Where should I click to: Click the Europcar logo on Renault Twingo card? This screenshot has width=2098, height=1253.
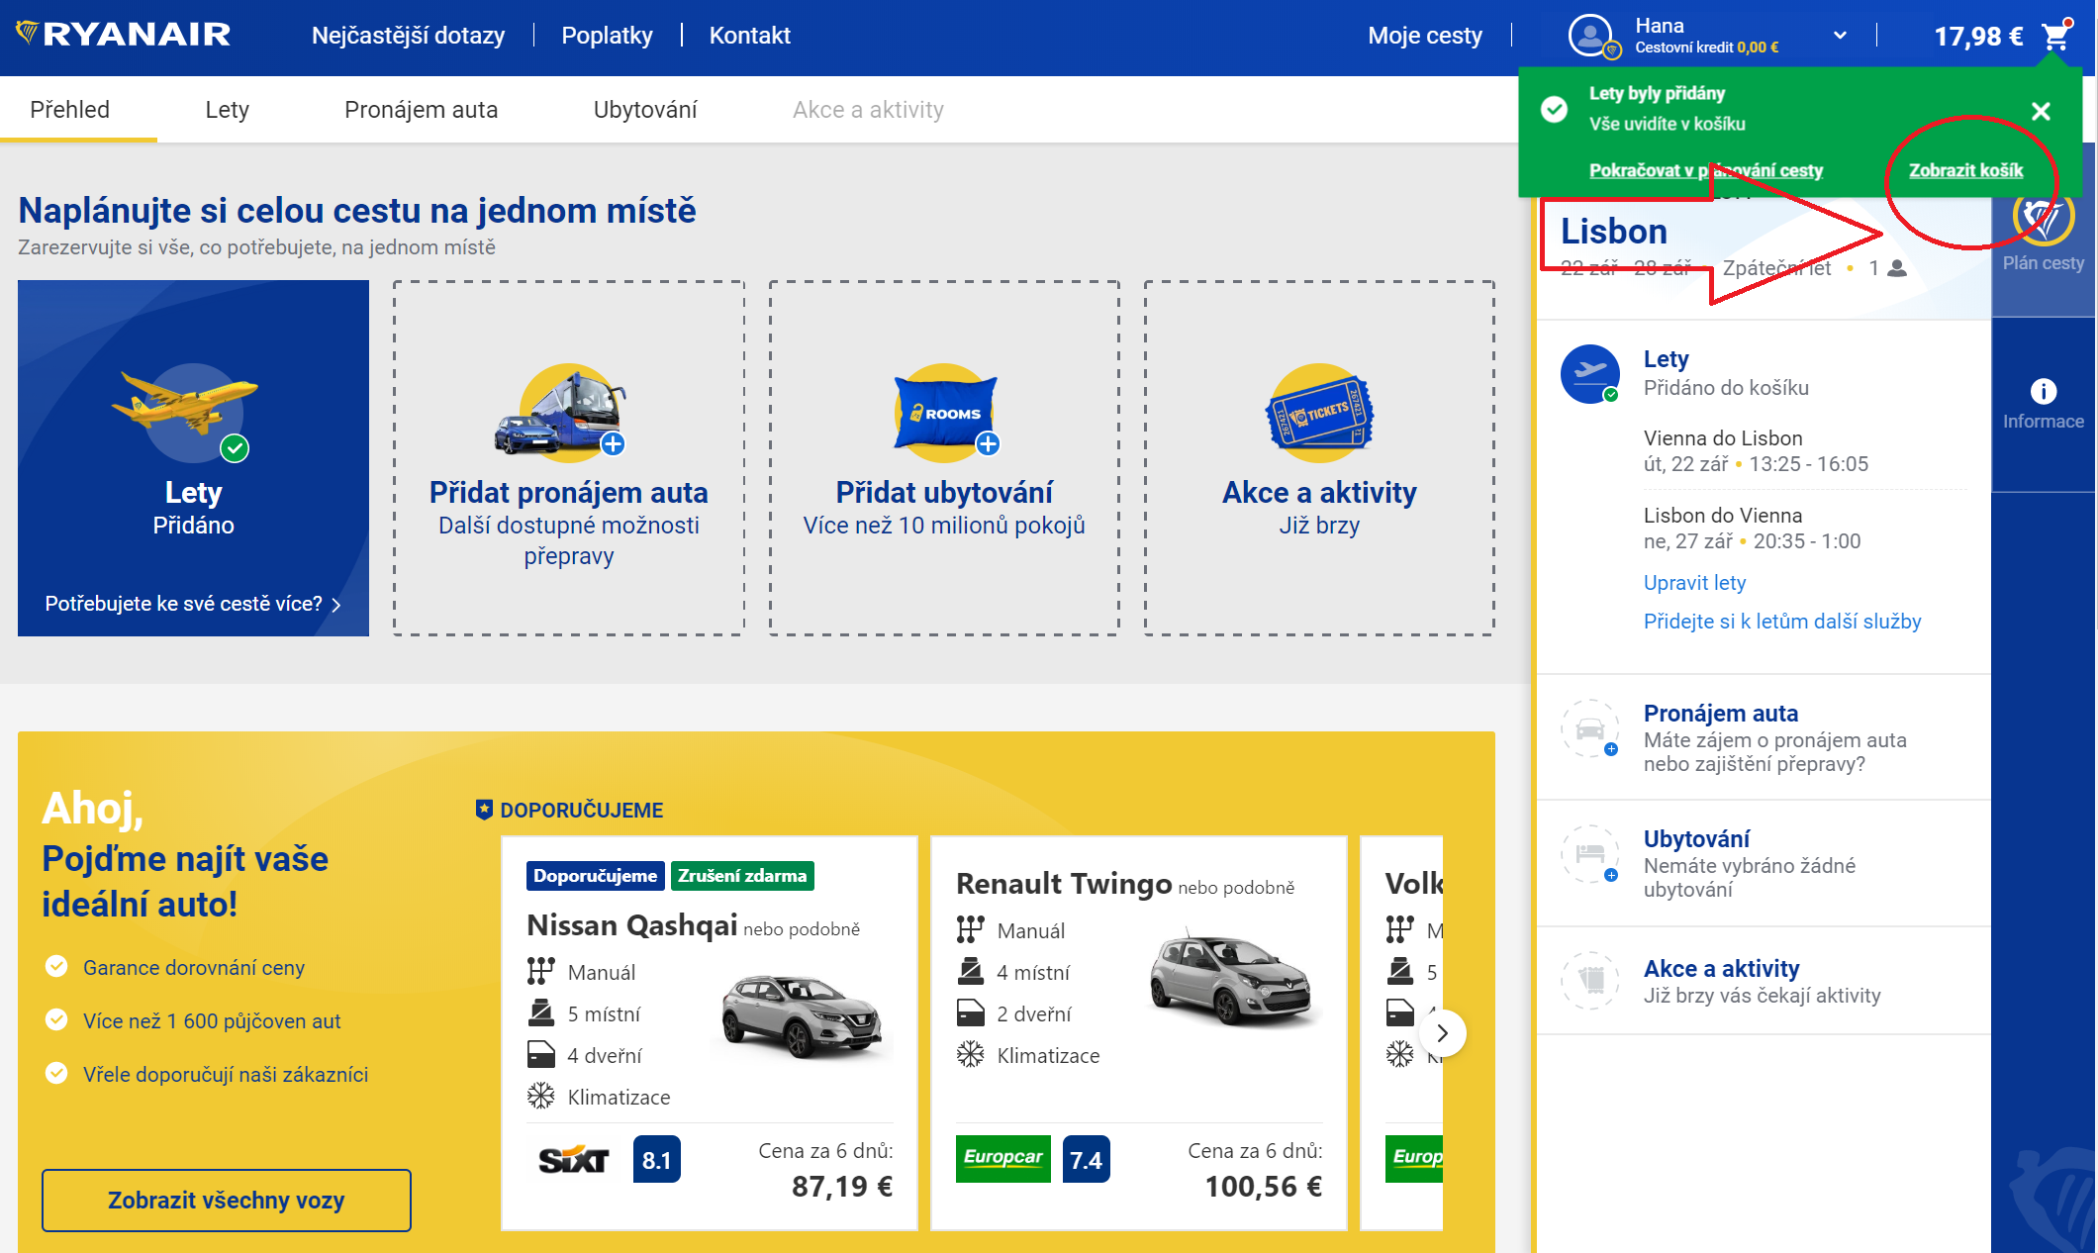[x=1002, y=1159]
